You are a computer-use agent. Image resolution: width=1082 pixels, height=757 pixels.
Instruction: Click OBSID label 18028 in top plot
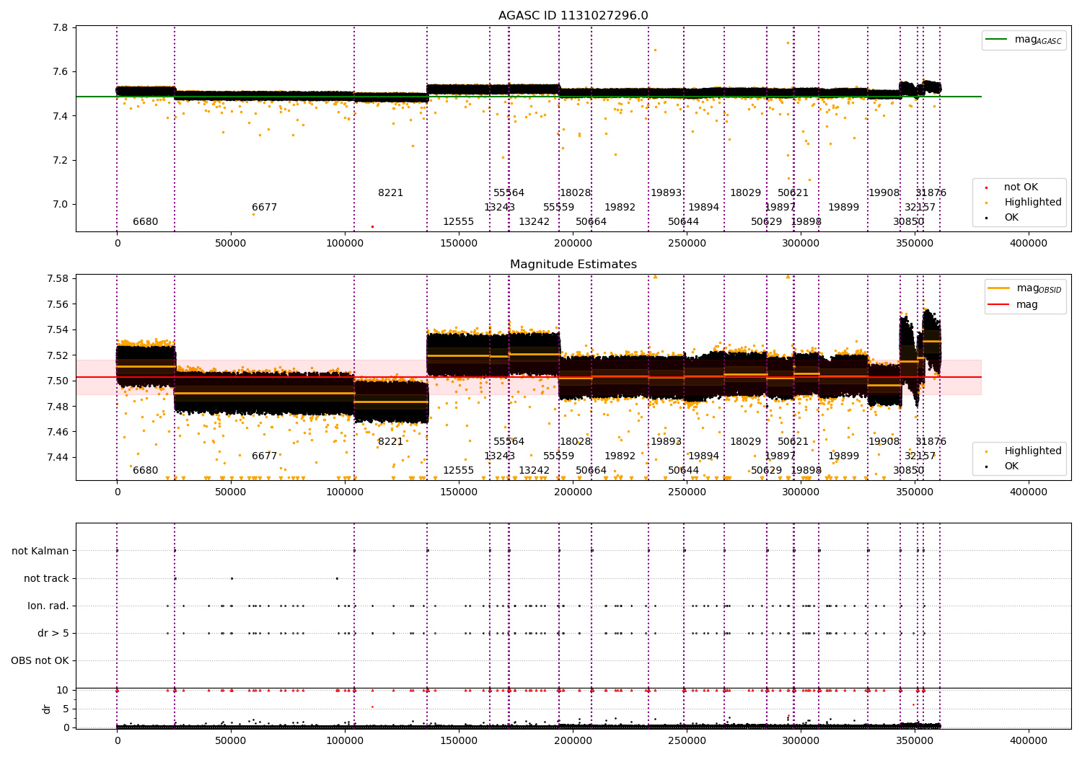(575, 193)
